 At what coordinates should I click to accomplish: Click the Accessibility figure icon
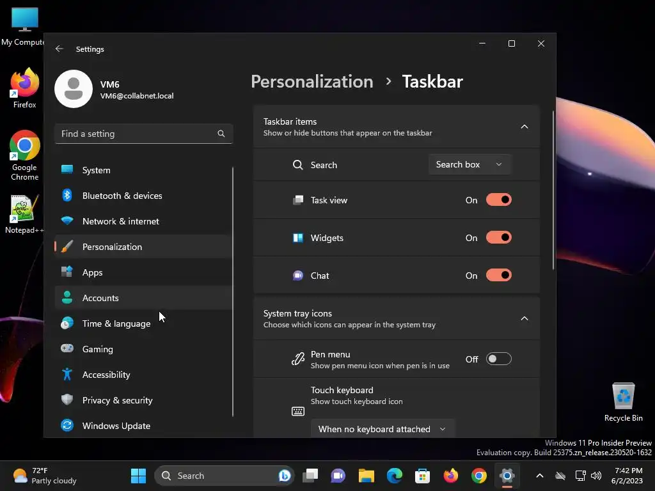67,374
